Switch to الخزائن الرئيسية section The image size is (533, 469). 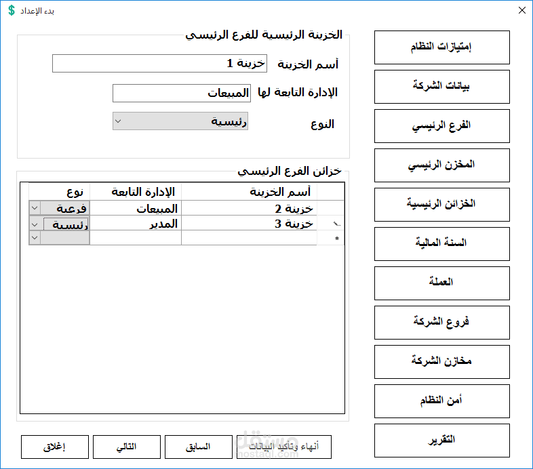[x=442, y=205]
